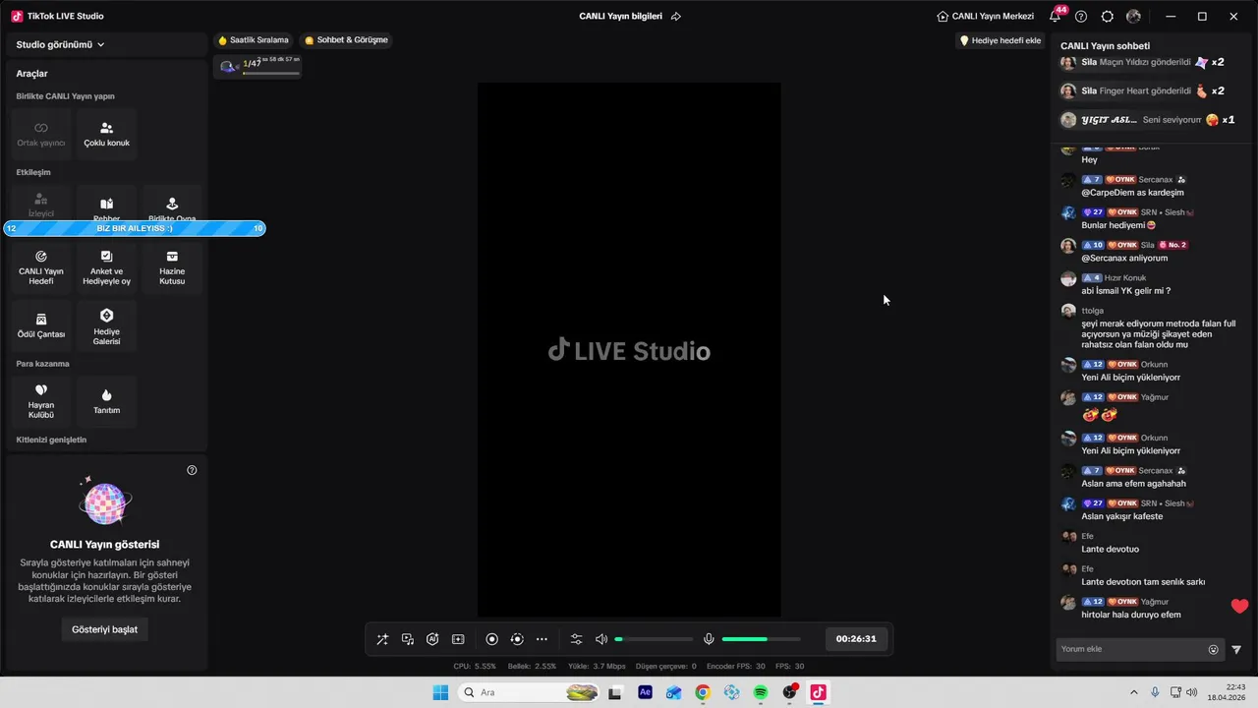Click the Yükle: 3.7 Mbps status entry

point(597,666)
